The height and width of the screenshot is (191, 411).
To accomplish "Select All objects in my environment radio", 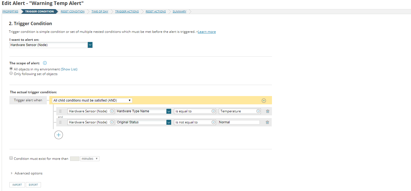I will 11,69.
